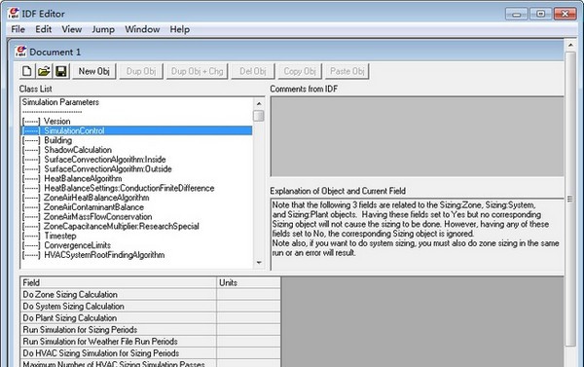584x367 pixels.
Task: Click the Field column header
Action: coord(119,282)
